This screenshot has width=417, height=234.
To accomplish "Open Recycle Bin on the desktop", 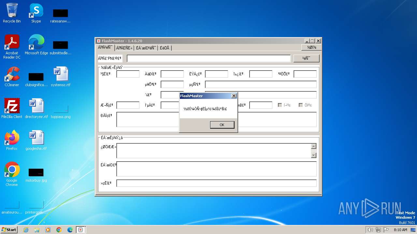I will 12,13.
